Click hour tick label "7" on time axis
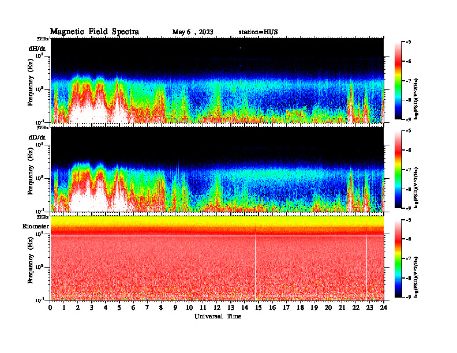This screenshot has height=353, width=457. [x=147, y=307]
